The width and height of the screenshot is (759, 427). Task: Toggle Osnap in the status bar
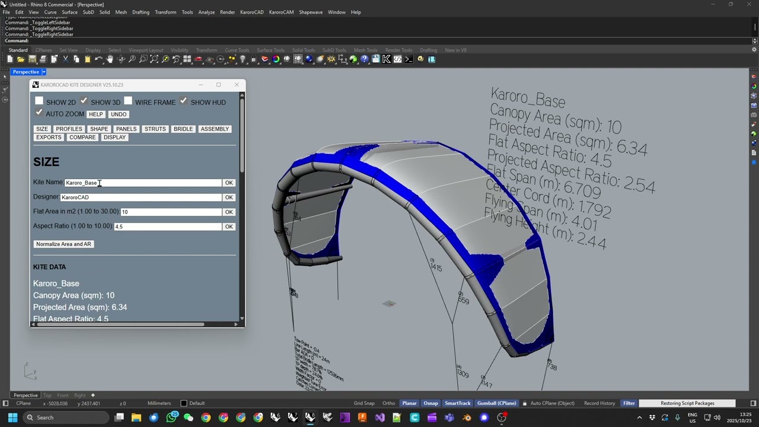tap(430, 403)
